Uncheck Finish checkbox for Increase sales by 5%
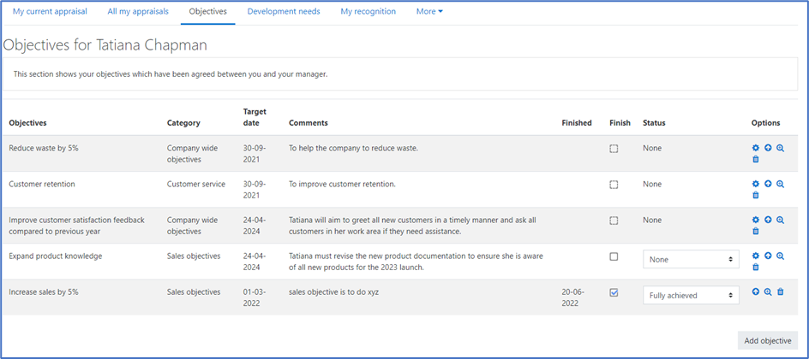The width and height of the screenshot is (809, 359). [614, 292]
